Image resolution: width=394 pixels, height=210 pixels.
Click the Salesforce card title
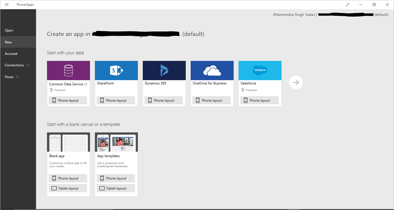point(248,83)
